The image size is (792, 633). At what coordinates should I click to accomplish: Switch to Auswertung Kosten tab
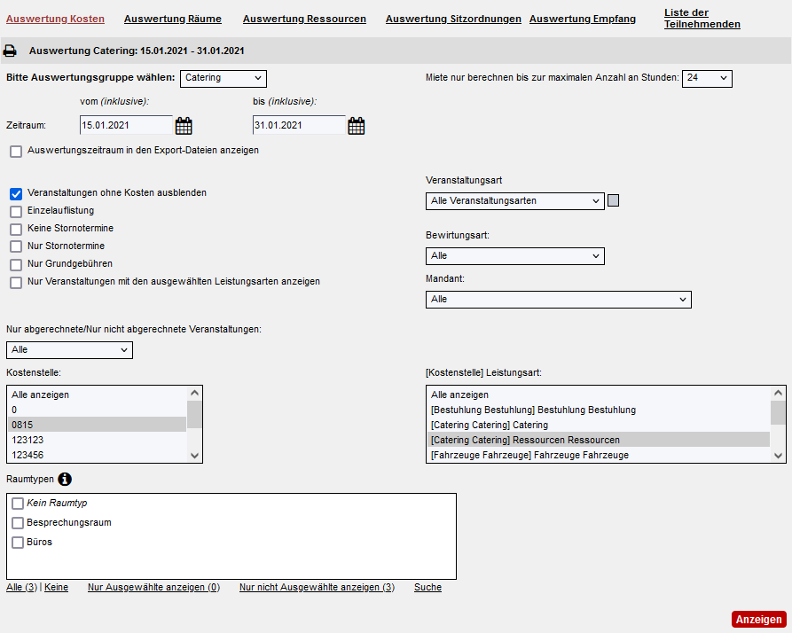tap(56, 19)
